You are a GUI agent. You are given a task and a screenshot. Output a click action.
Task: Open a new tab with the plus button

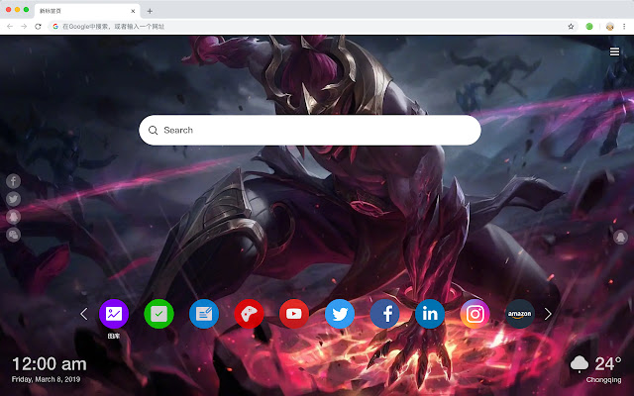(150, 11)
